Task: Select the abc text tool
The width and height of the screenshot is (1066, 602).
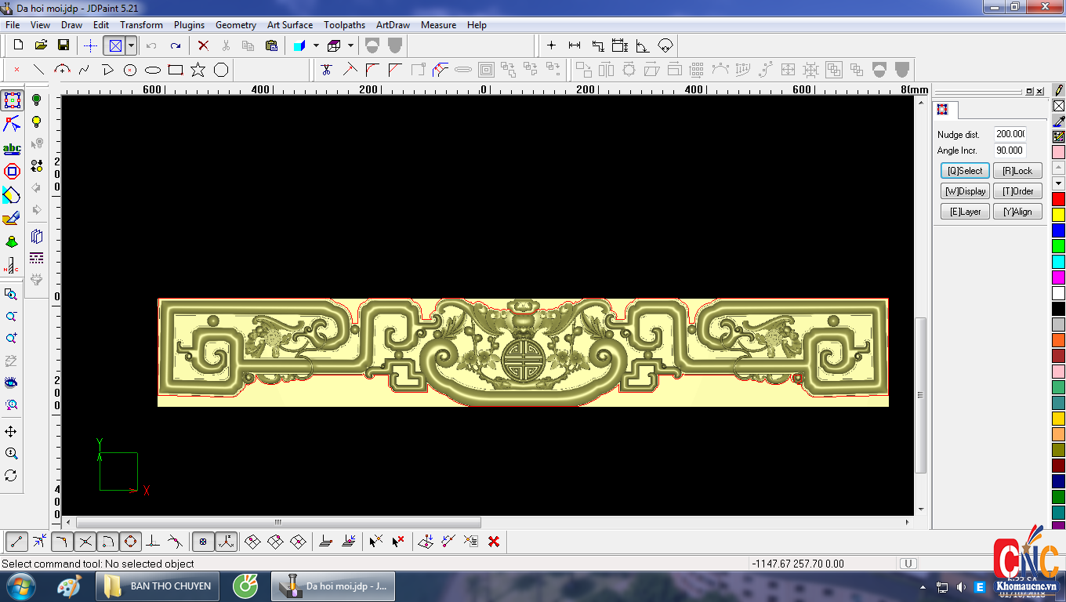Action: pos(12,149)
